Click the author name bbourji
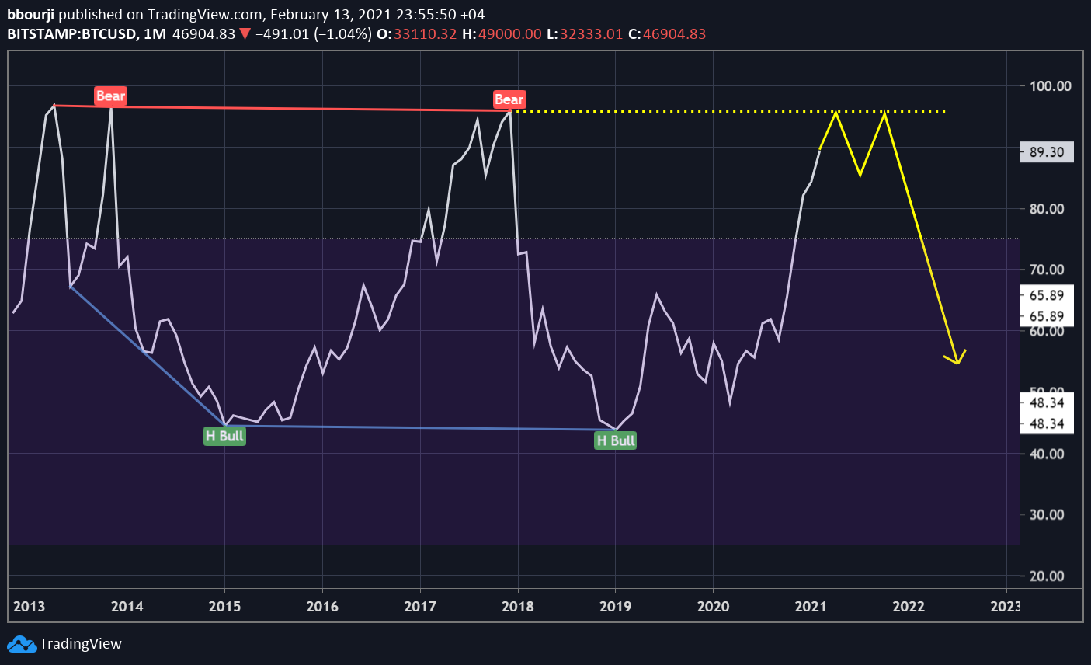Image resolution: width=1091 pixels, height=665 pixels. coord(31,15)
